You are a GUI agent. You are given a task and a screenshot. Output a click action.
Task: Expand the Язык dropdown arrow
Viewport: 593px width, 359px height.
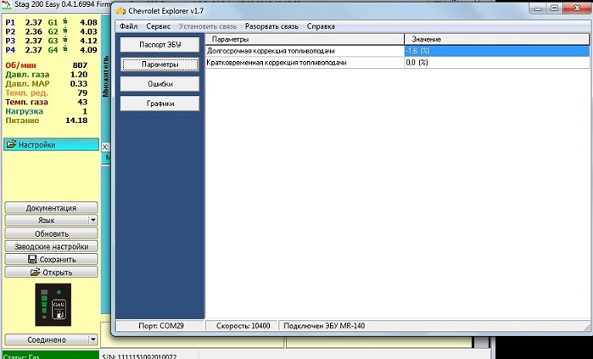[x=92, y=221]
